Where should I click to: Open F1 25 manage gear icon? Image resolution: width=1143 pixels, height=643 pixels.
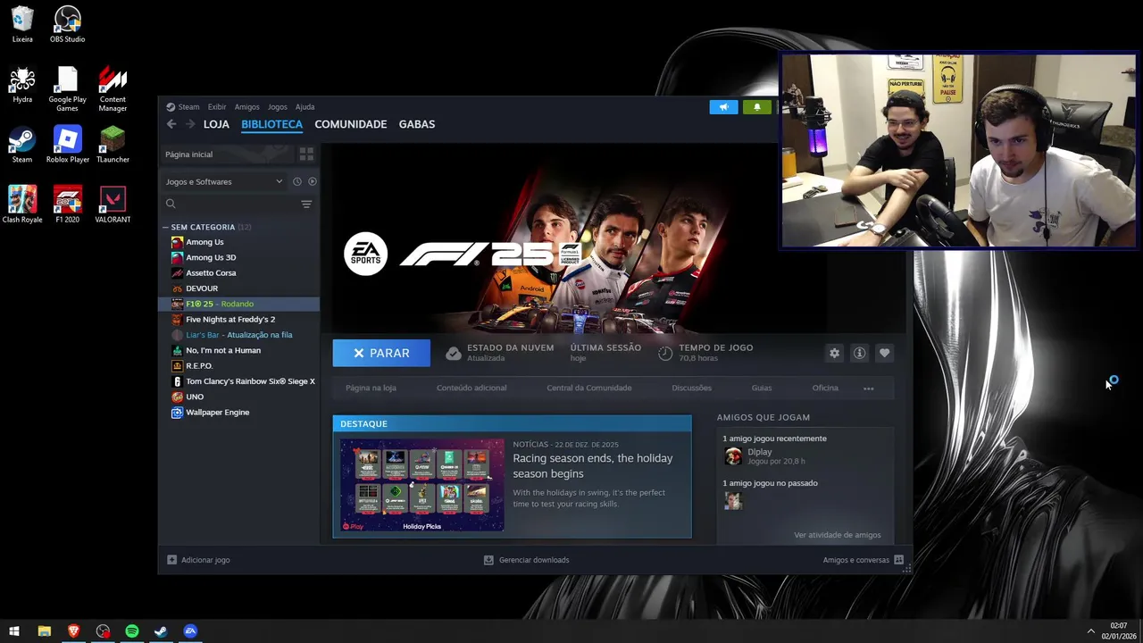(834, 353)
